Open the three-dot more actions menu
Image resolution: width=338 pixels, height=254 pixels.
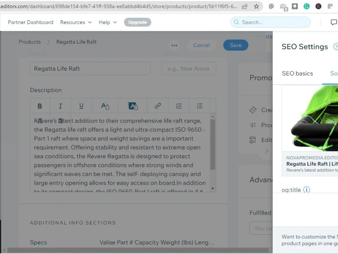174,45
